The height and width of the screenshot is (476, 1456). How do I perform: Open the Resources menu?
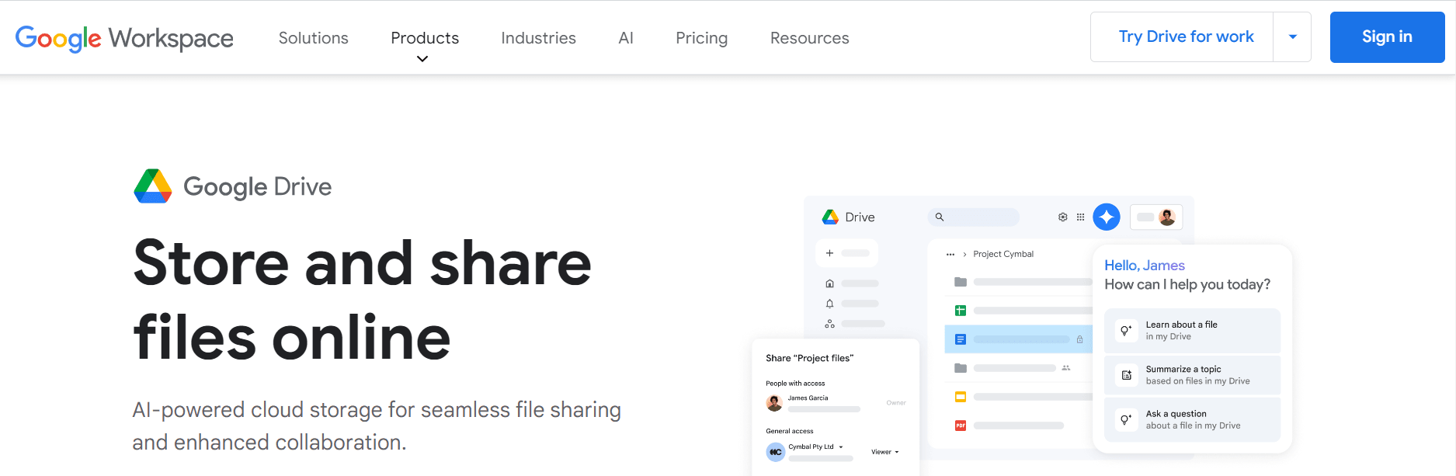click(809, 38)
